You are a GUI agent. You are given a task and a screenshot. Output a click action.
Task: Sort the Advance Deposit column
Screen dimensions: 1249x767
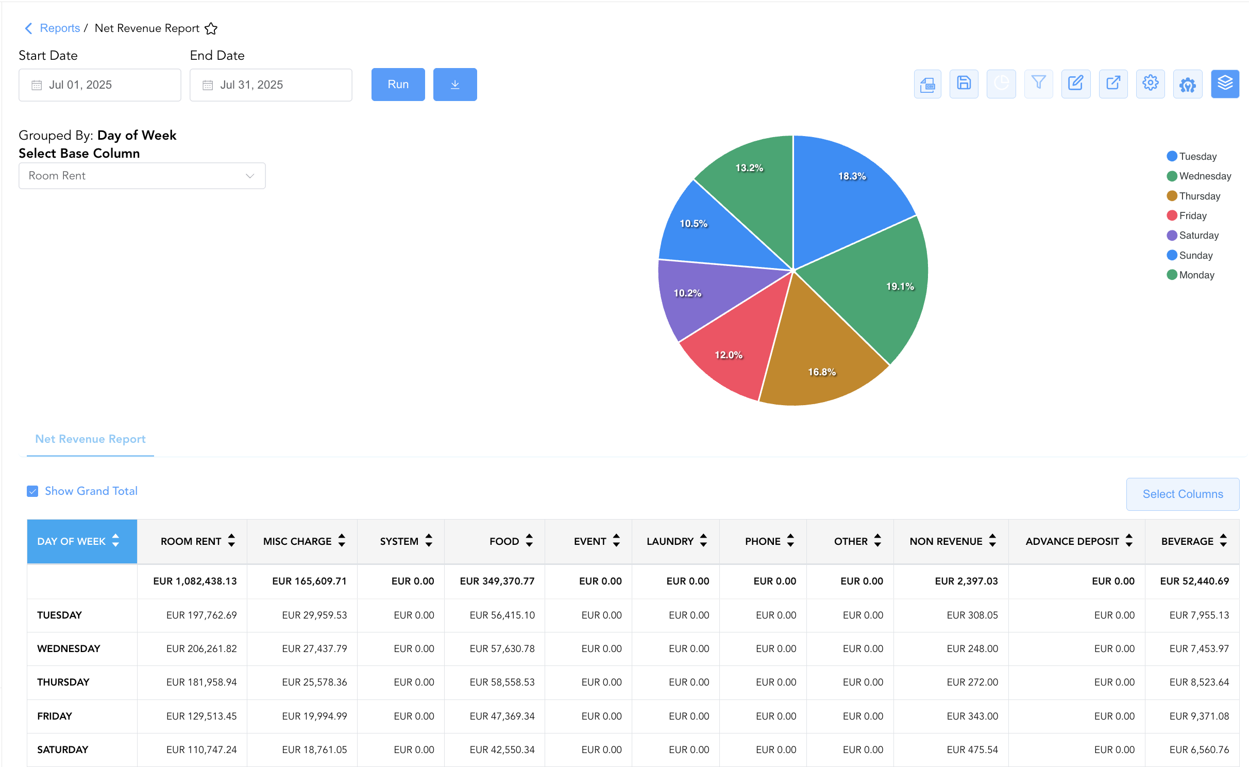(x=1129, y=541)
